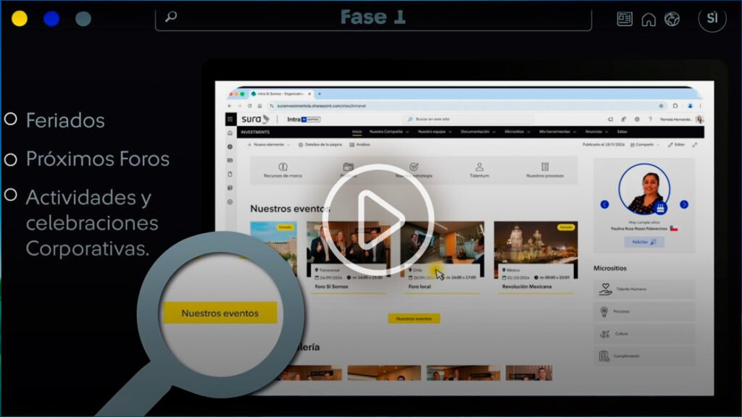Select the Próximos Foros radio bullet
This screenshot has width=742, height=417.
(11, 158)
